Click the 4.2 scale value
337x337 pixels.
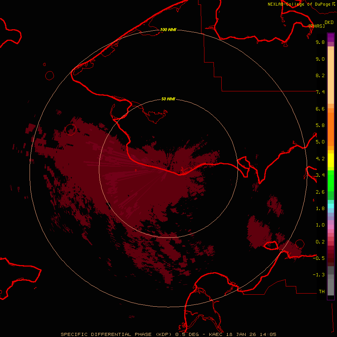pyautogui.click(x=320, y=159)
